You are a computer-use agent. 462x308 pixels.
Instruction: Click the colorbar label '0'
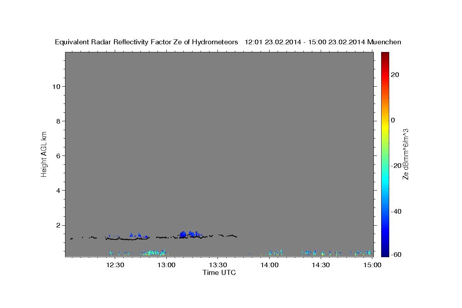coord(393,120)
